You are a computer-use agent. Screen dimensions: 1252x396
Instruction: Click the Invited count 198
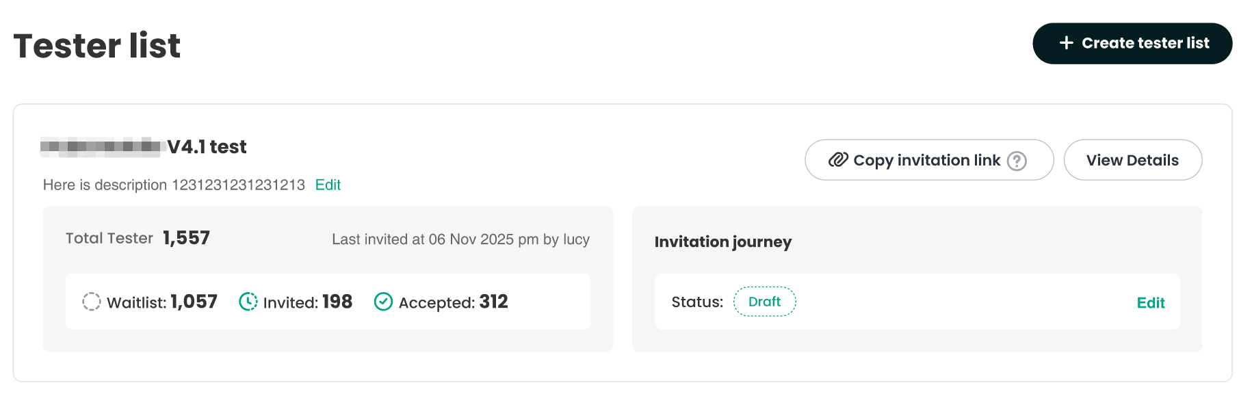[337, 302]
